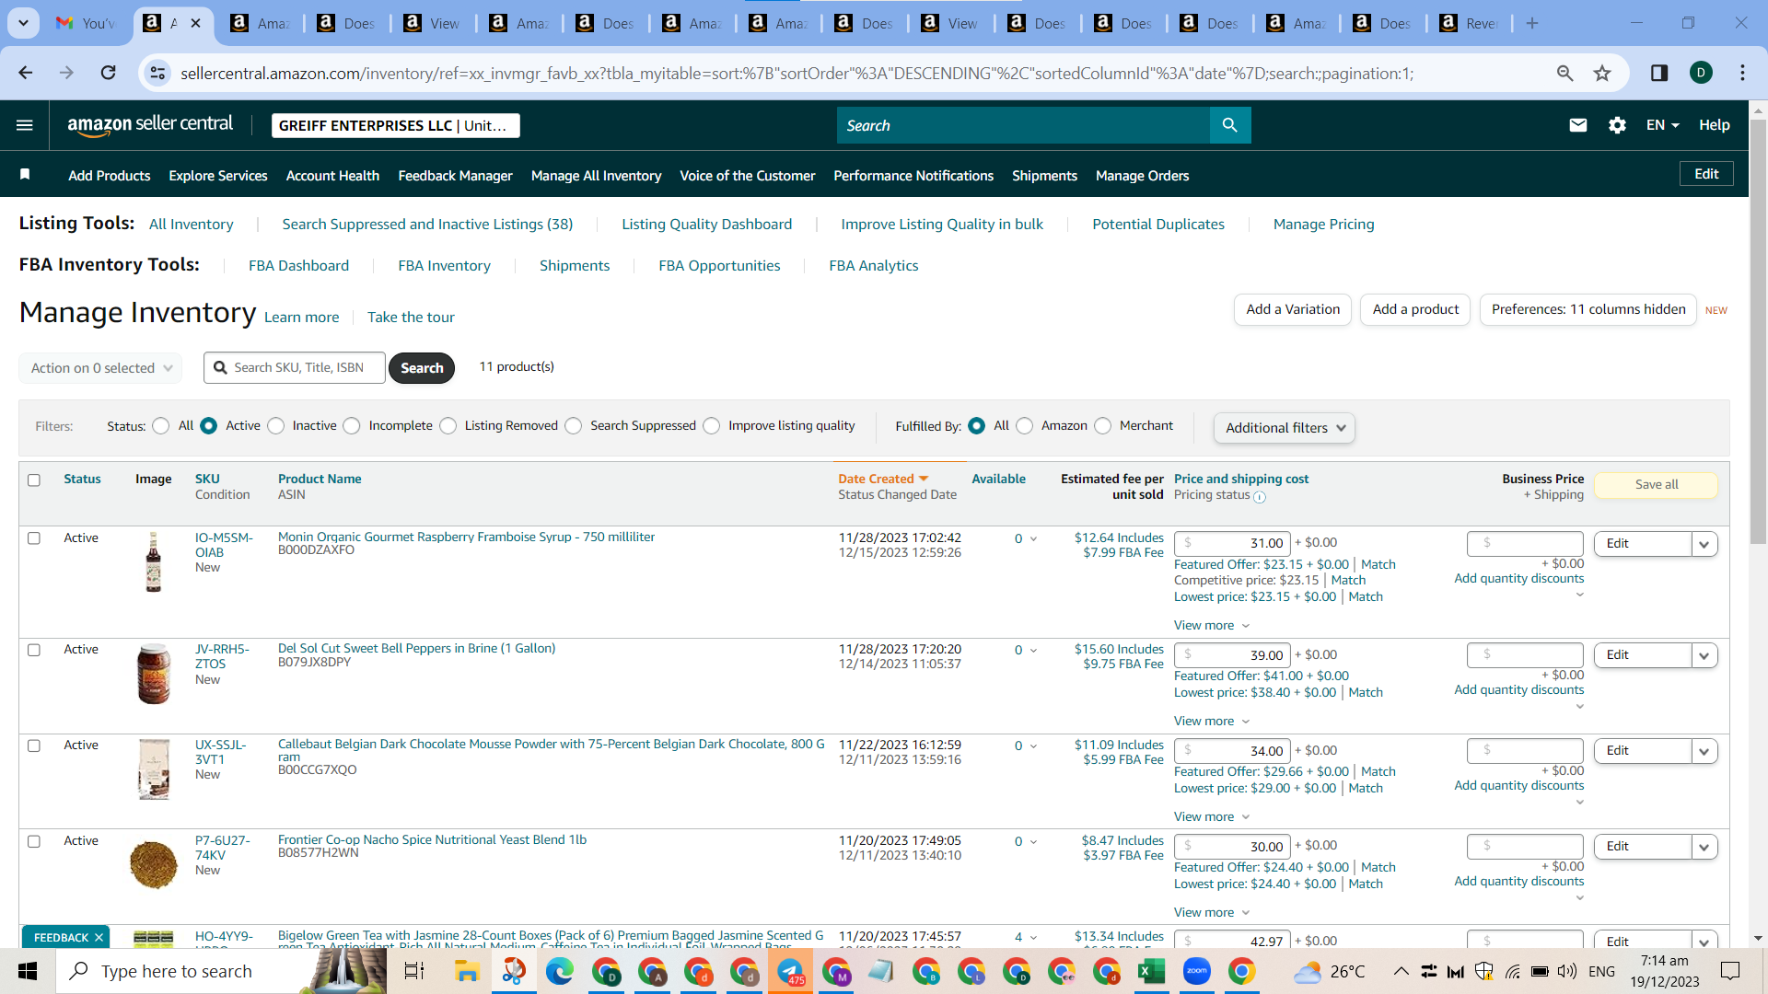Image resolution: width=1768 pixels, height=994 pixels.
Task: Open the EN language dropdown
Action: tap(1662, 125)
